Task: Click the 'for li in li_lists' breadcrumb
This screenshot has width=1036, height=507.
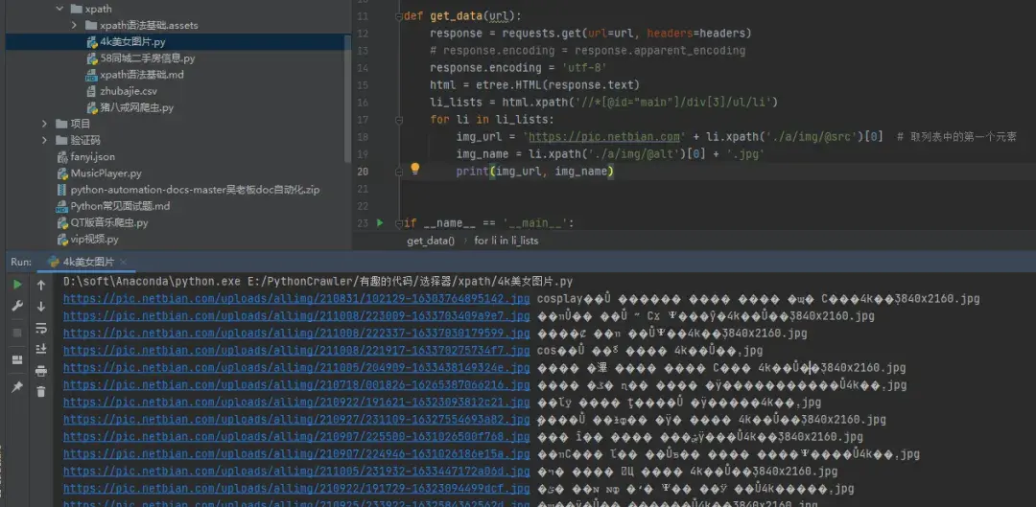Action: tap(506, 241)
